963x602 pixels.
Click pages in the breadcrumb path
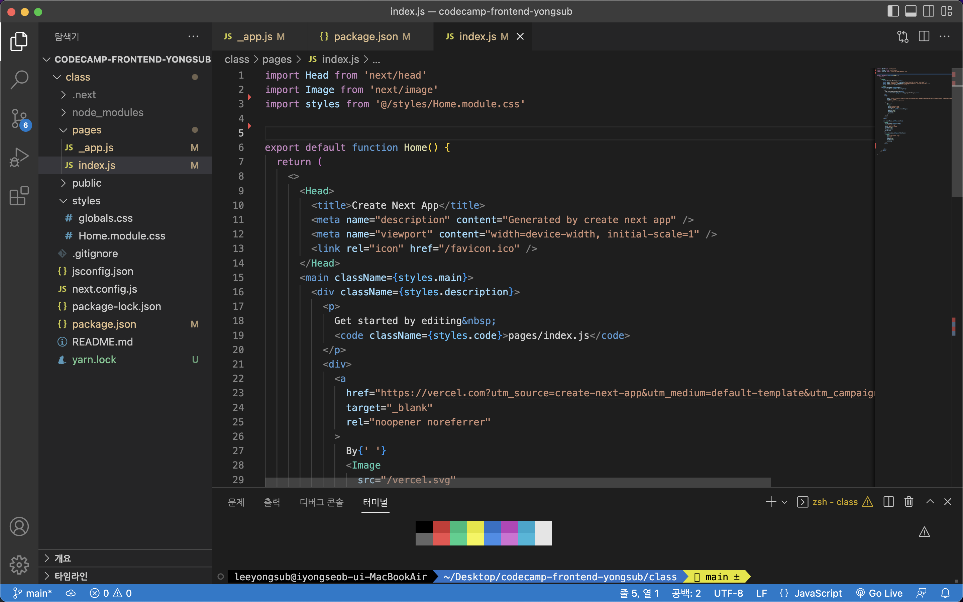click(x=277, y=59)
